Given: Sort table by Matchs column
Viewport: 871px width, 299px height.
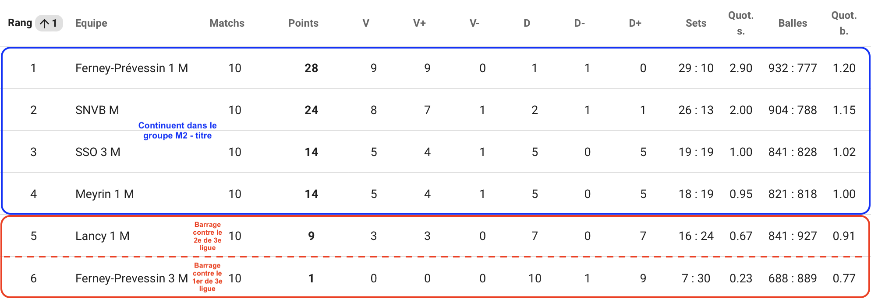Looking at the screenshot, I should pos(227,23).
